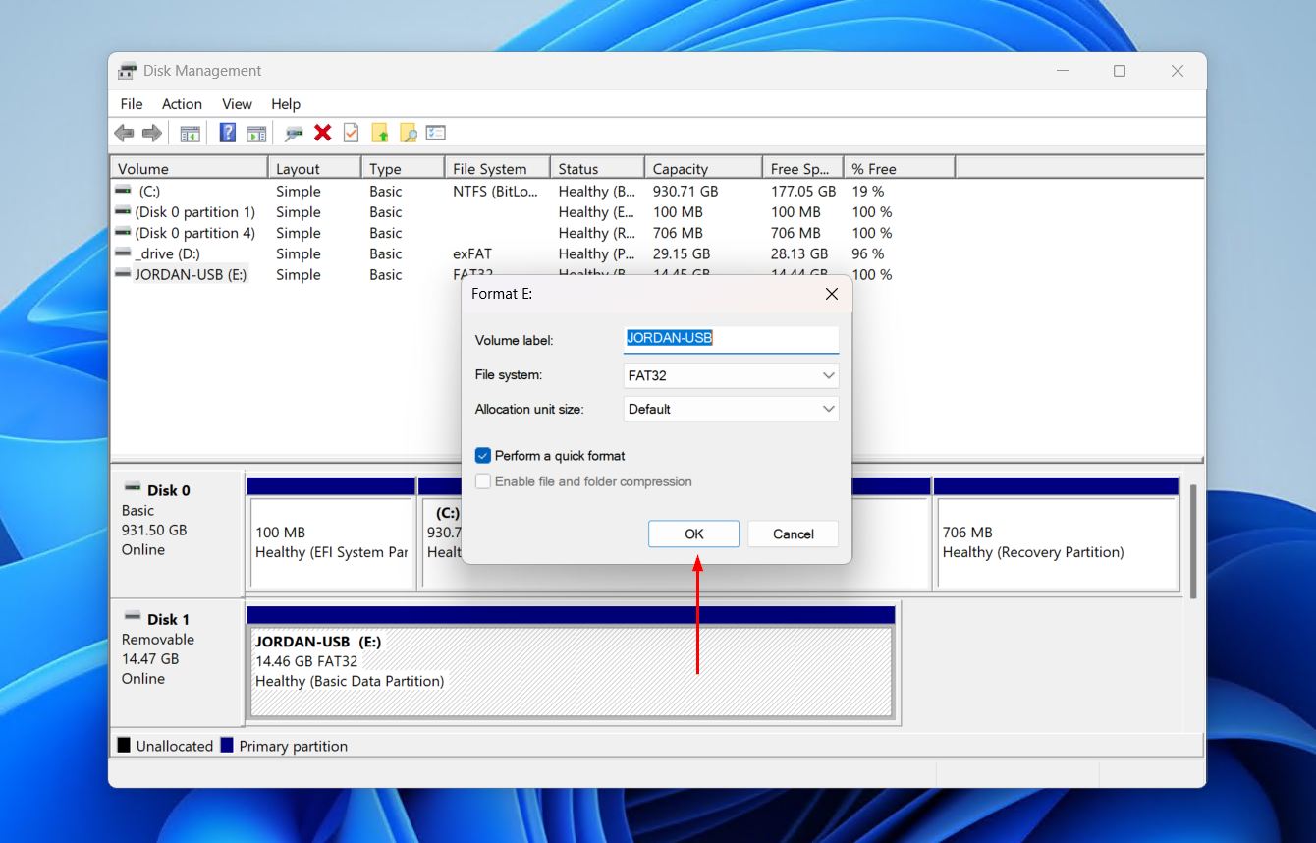
Task: Open the Allocation unit size dropdown
Action: pyautogui.click(x=731, y=409)
